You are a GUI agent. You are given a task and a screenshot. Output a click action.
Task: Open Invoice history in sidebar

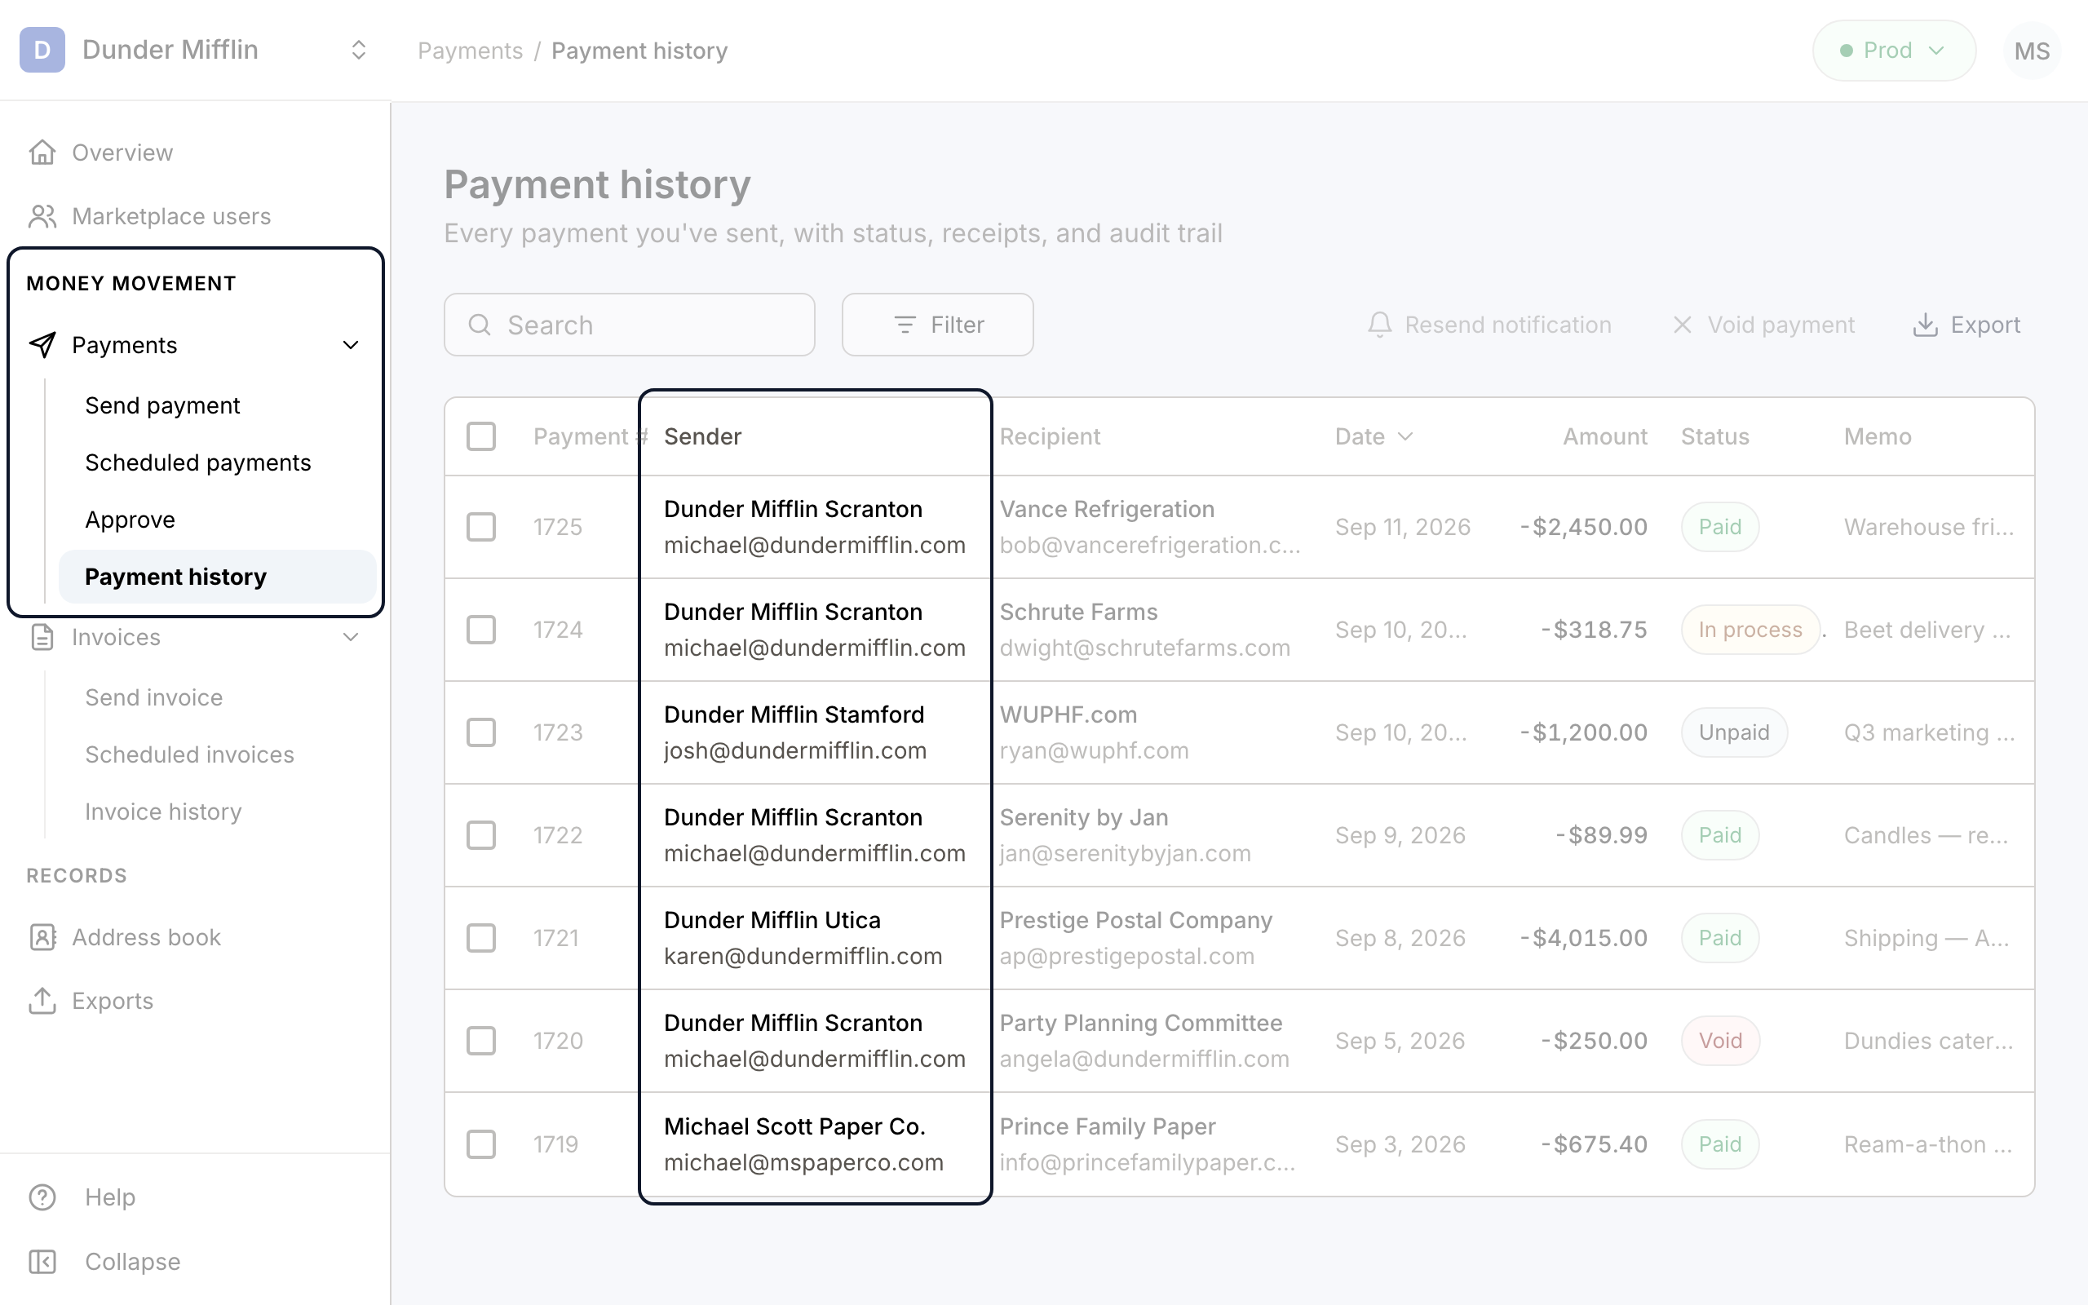click(x=163, y=812)
